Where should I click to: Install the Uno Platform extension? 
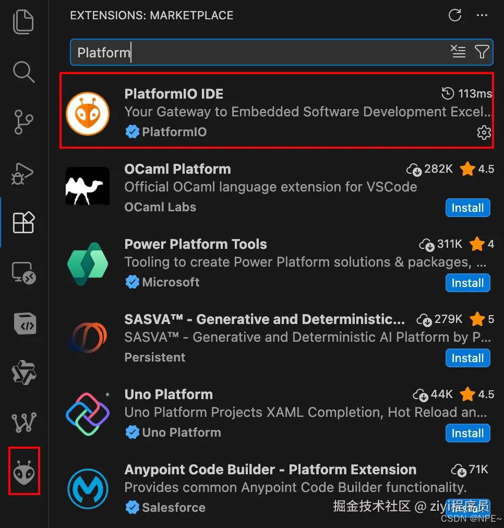467,433
